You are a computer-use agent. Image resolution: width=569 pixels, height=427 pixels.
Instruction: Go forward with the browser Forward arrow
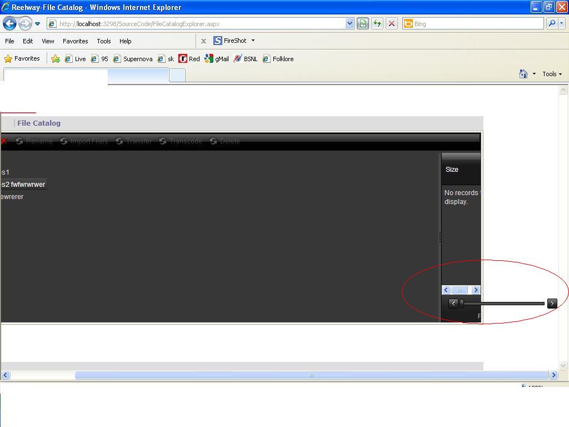24,24
